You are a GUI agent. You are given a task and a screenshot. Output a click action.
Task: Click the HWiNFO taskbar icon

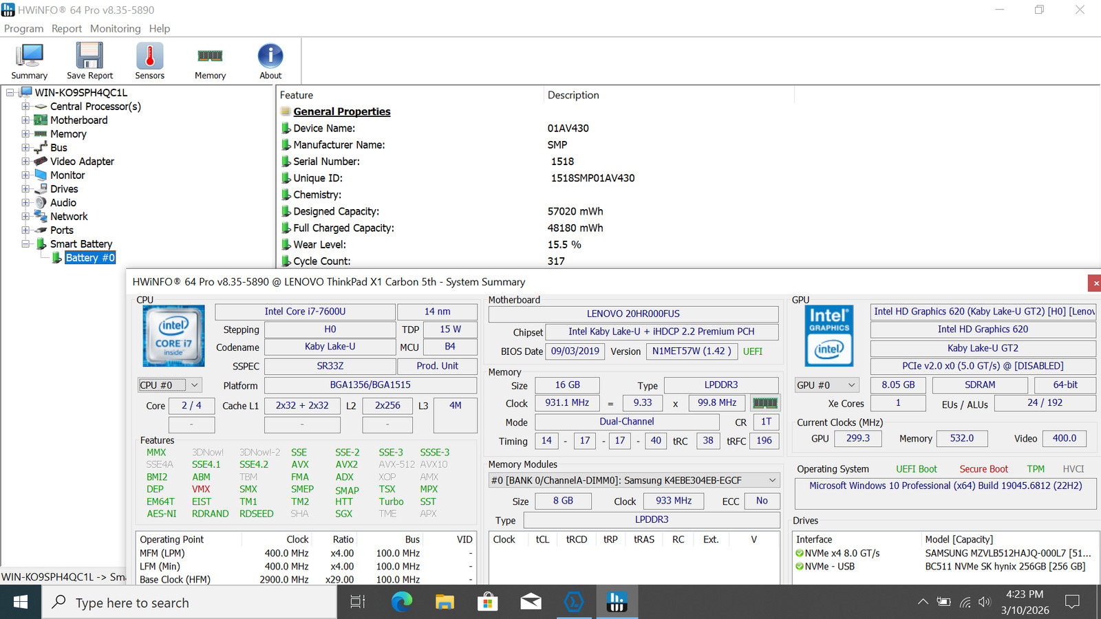tap(617, 602)
